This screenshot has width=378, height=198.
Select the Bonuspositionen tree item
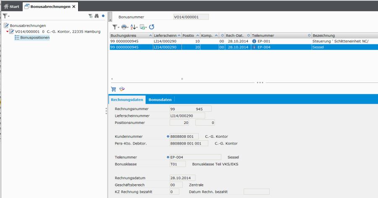point(35,38)
